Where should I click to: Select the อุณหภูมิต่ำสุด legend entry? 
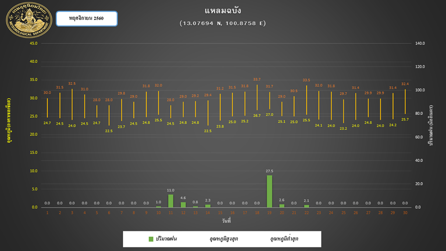pyautogui.click(x=284, y=239)
